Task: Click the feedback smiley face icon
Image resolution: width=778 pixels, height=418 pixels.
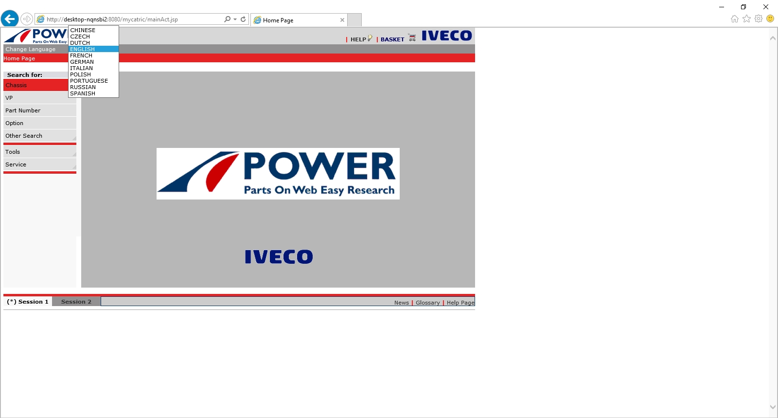Action: (x=770, y=18)
